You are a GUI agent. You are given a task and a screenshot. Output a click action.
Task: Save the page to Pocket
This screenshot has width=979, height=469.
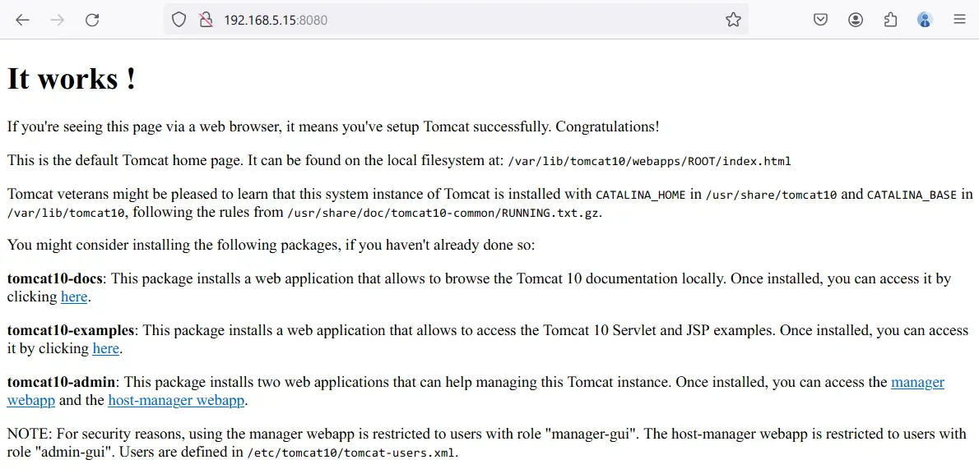click(x=820, y=20)
